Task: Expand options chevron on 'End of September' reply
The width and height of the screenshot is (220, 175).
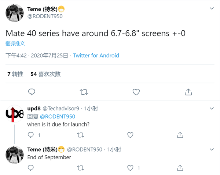Action: 212,149
